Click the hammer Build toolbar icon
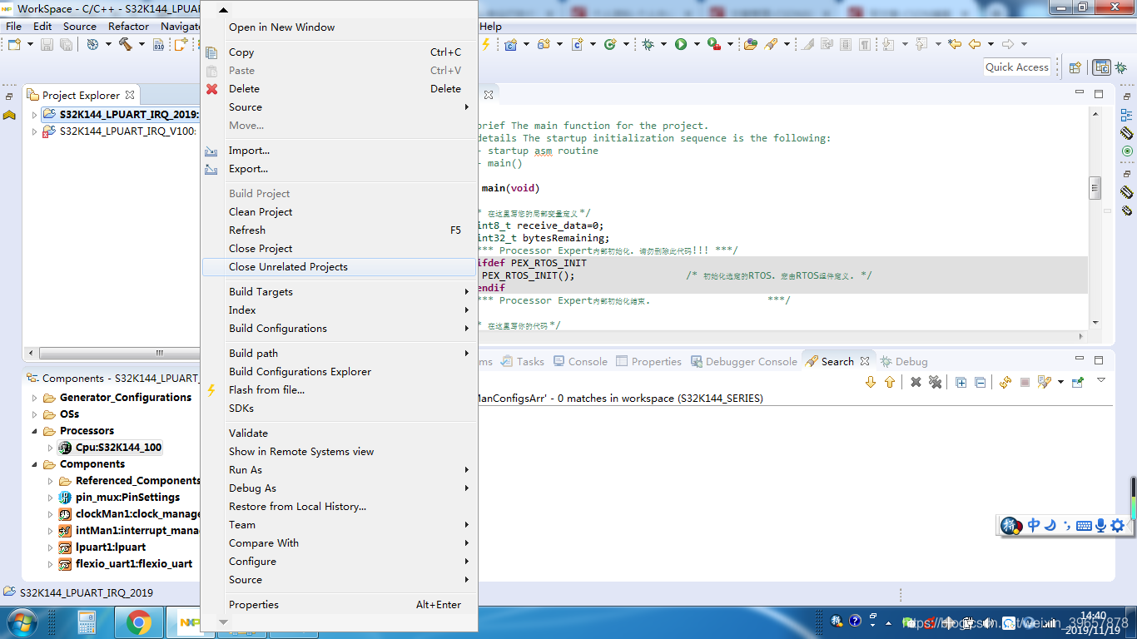Screen dimensions: 1137x639 click(125, 44)
